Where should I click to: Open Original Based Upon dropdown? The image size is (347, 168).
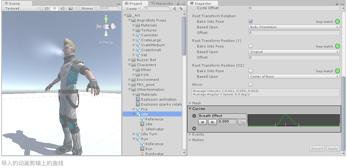pyautogui.click(x=294, y=52)
